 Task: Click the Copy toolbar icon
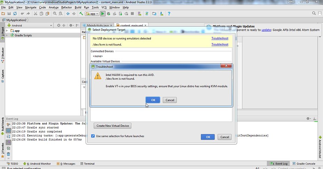tap(41, 14)
